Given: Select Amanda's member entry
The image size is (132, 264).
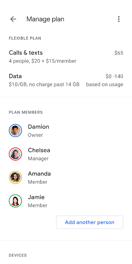Looking at the screenshot, I should tap(66, 177).
